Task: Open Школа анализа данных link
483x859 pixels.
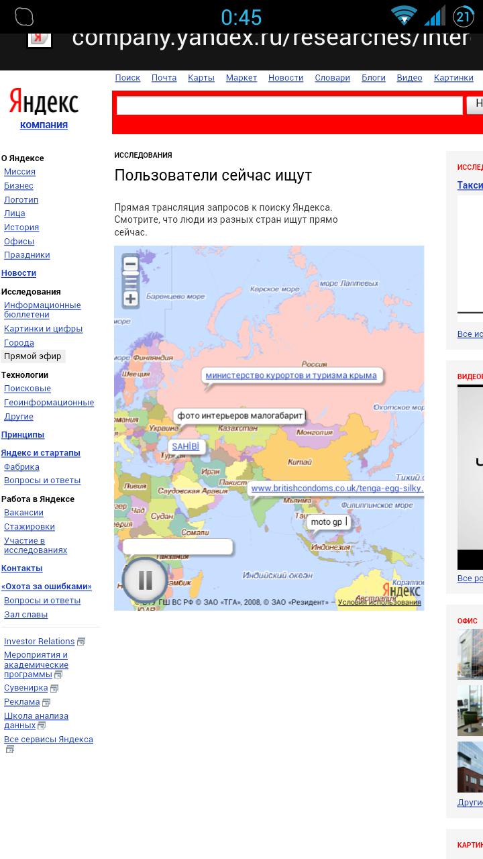Action: [x=36, y=721]
